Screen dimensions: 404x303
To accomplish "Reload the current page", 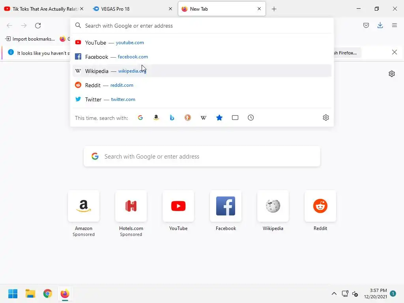I will 38,26.
